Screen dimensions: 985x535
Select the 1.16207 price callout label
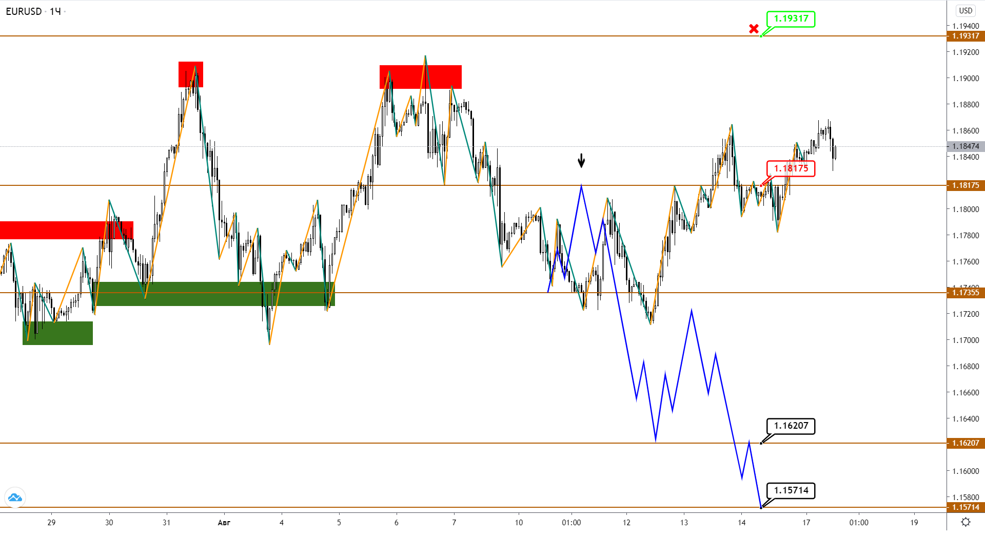(x=791, y=426)
